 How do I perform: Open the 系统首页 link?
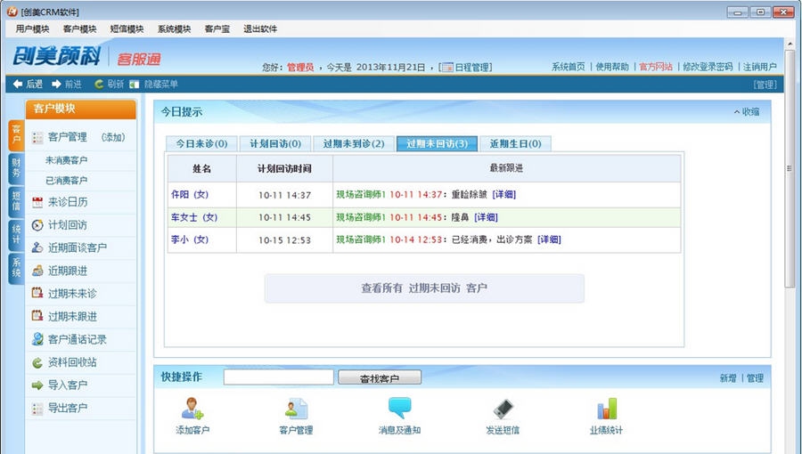click(x=569, y=67)
